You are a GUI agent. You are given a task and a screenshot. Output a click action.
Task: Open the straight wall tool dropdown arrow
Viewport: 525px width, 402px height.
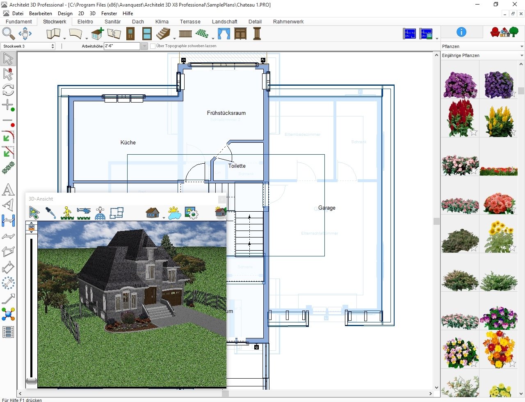64,38
